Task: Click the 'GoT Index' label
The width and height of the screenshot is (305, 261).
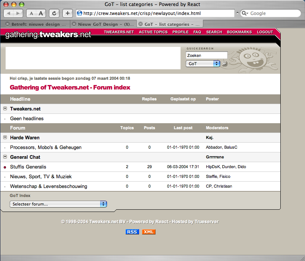Action: tap(20, 195)
